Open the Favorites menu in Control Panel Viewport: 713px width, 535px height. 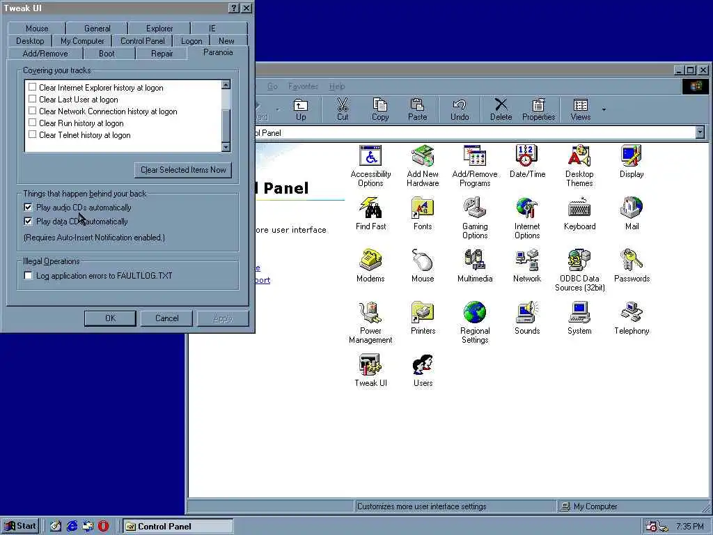click(303, 86)
